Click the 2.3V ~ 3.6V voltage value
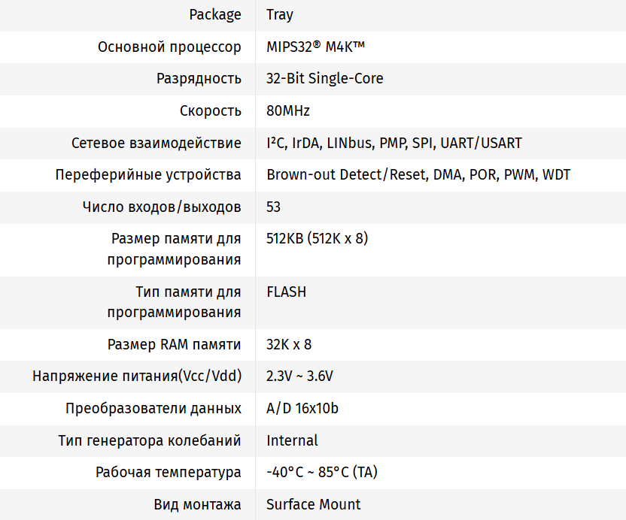Viewport: 626px width, 520px height. pyautogui.click(x=299, y=376)
